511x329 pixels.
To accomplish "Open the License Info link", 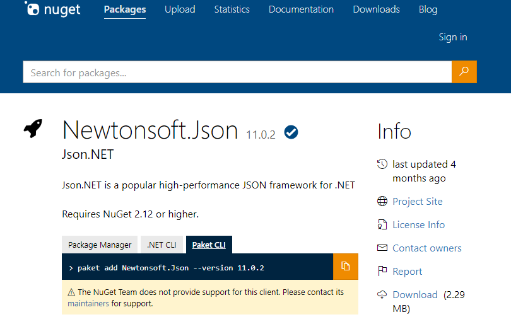I will (418, 225).
